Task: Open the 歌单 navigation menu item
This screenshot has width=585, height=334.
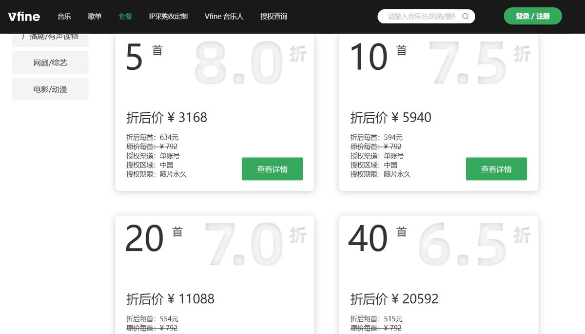Action: pyautogui.click(x=95, y=16)
